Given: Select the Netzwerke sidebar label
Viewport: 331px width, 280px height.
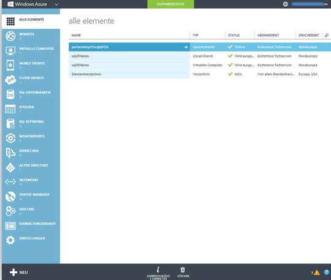Looking at the screenshot, I should pos(29,180).
